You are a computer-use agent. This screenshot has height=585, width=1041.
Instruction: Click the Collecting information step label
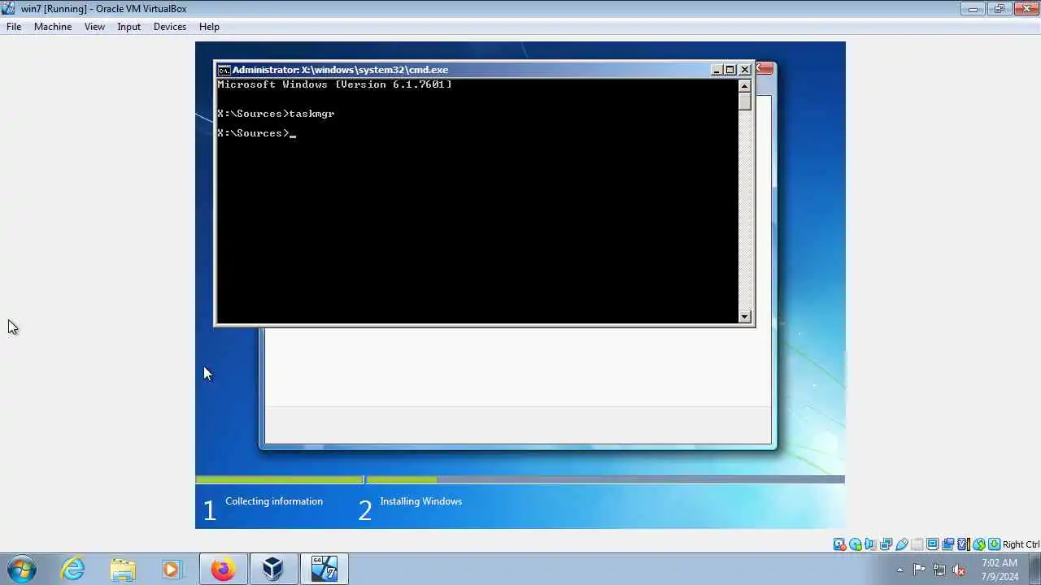pyautogui.click(x=274, y=501)
